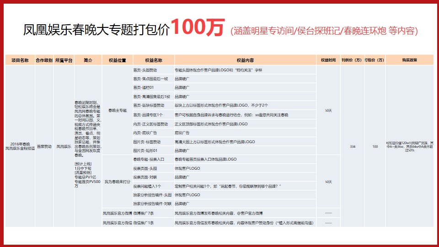Select content text about xx邀您共同关注春晚
The width and height of the screenshot is (439, 247).
click(x=231, y=115)
